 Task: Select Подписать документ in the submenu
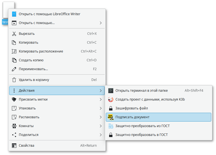tap(158, 117)
